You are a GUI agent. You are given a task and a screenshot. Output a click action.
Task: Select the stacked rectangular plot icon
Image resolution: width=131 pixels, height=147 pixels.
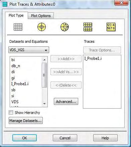[x=88, y=27]
